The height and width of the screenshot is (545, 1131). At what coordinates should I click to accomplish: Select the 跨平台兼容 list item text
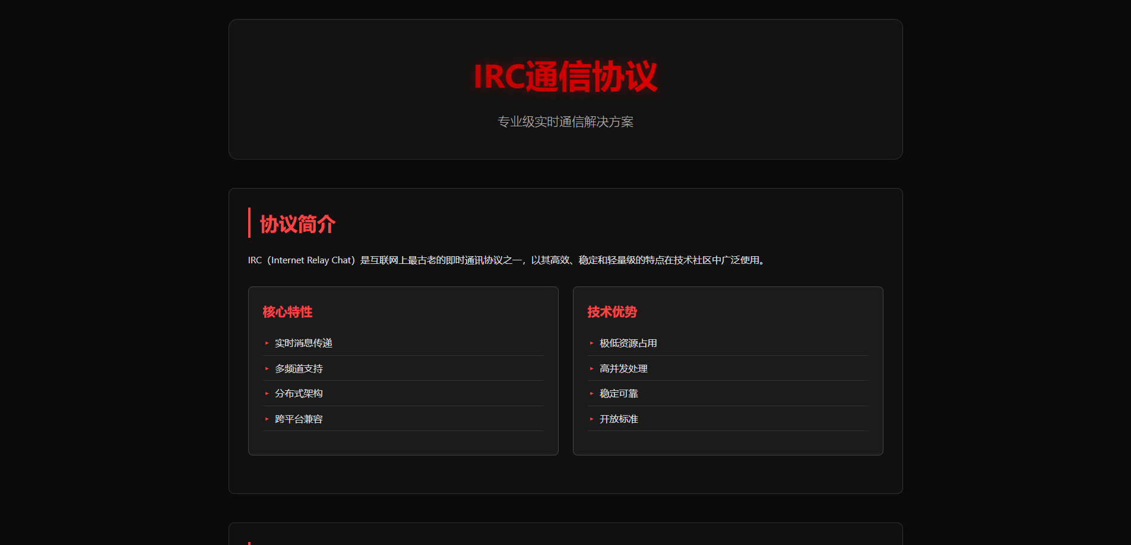(299, 419)
